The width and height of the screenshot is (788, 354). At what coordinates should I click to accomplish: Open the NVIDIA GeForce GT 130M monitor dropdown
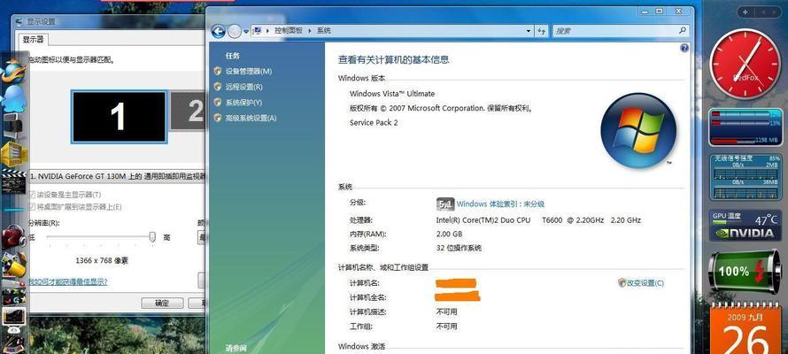116,176
